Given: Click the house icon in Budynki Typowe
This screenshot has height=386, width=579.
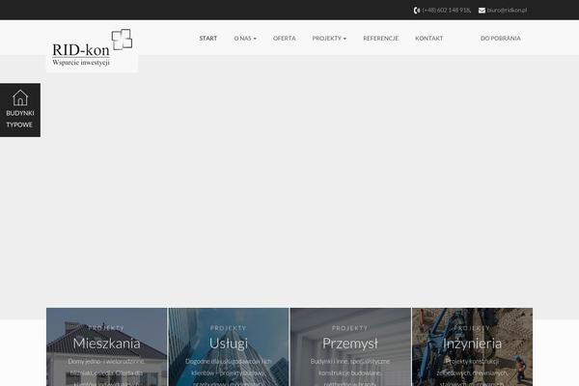Looking at the screenshot, I should click(20, 97).
